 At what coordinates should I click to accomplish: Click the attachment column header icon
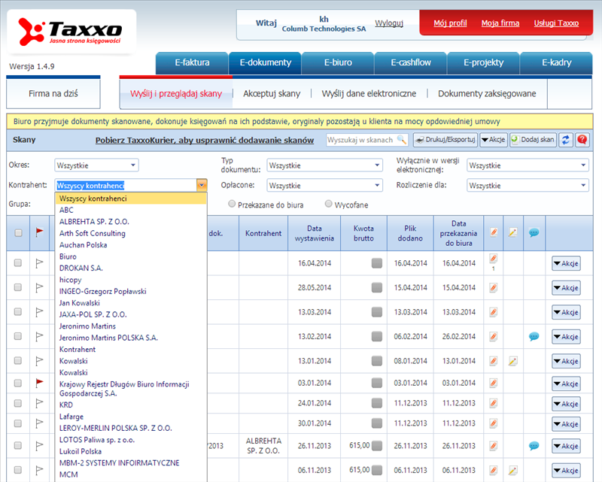(x=494, y=232)
